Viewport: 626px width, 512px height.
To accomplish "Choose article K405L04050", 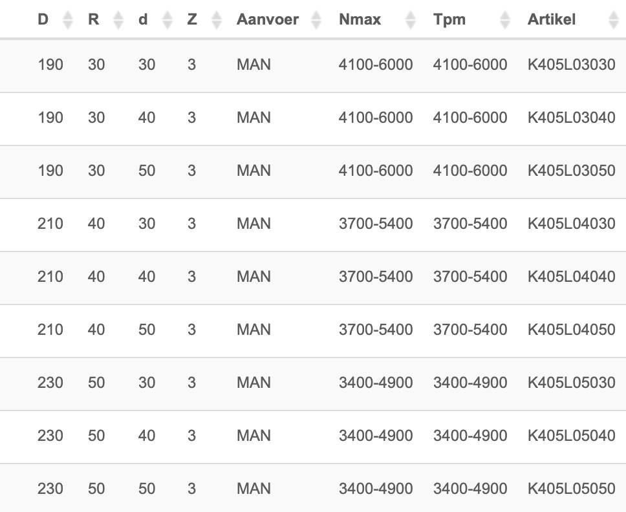I will (571, 330).
